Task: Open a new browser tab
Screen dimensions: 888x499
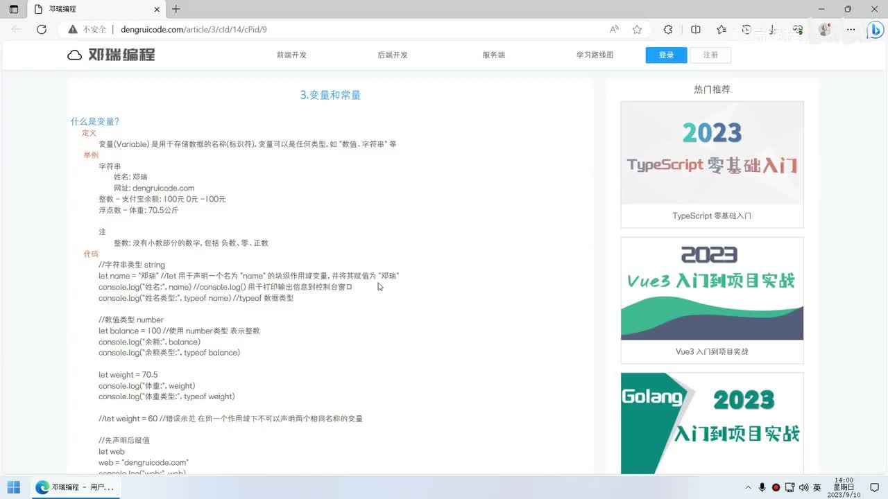Action: [176, 9]
